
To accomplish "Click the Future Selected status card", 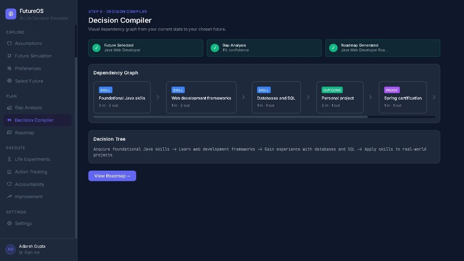I will (146, 48).
